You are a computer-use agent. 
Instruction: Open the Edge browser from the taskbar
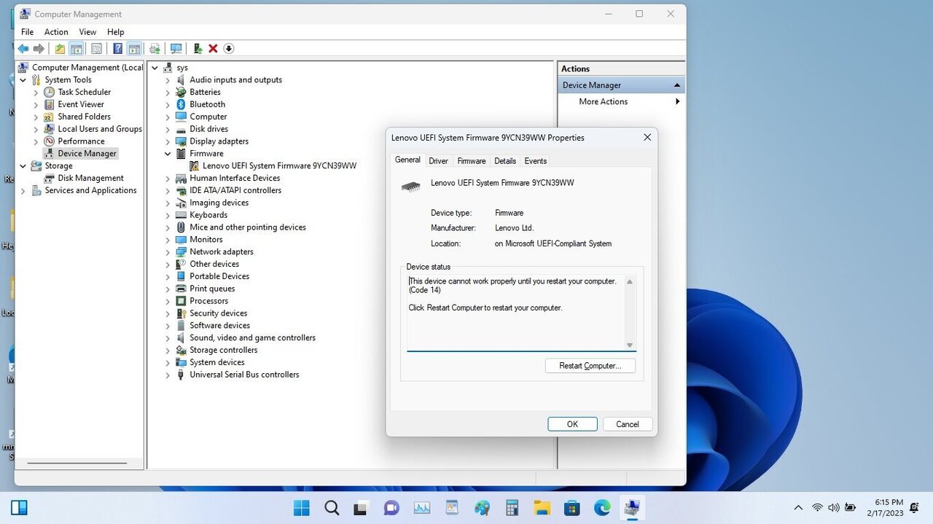(x=601, y=507)
